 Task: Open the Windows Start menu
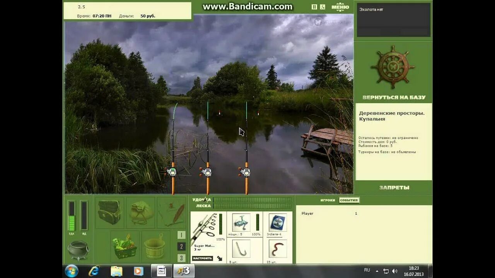click(x=72, y=271)
